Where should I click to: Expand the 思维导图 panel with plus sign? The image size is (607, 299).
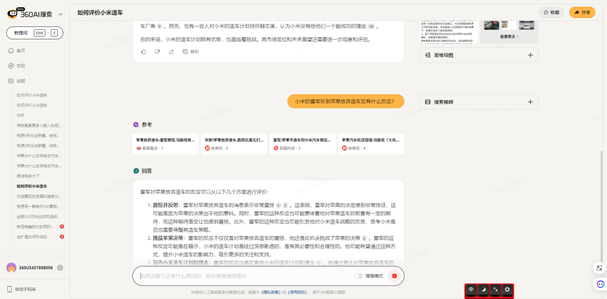pyautogui.click(x=530, y=55)
